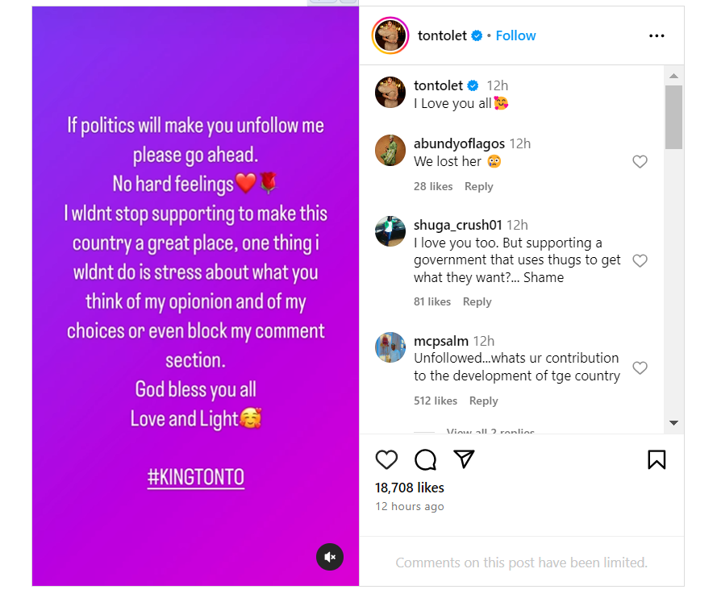
Task: Open the #KINGTONTO hashtag
Action: pyautogui.click(x=196, y=477)
